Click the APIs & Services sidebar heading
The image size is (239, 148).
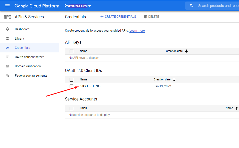click(29, 17)
